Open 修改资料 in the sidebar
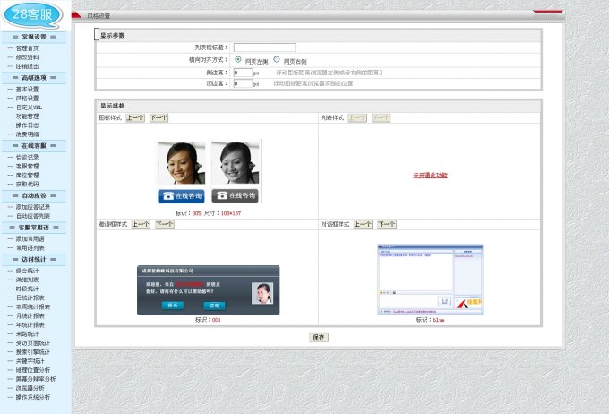The image size is (609, 414). coord(27,57)
